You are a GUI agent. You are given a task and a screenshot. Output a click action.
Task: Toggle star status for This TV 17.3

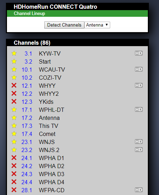[x=14, y=126]
